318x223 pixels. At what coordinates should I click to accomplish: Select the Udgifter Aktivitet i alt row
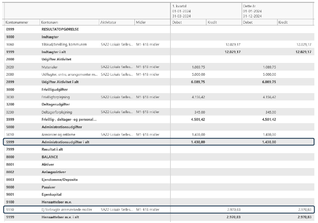coord(159,82)
